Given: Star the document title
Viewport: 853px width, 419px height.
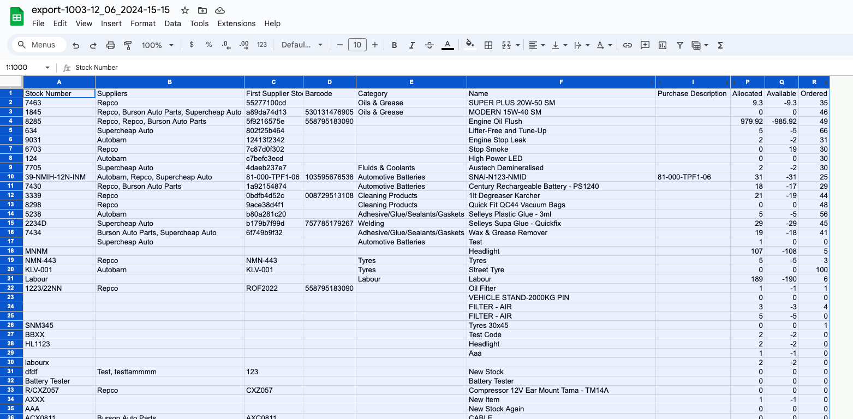Looking at the screenshot, I should click(185, 10).
